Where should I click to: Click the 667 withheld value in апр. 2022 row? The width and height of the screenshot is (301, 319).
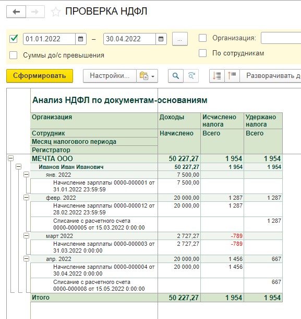coord(276,259)
